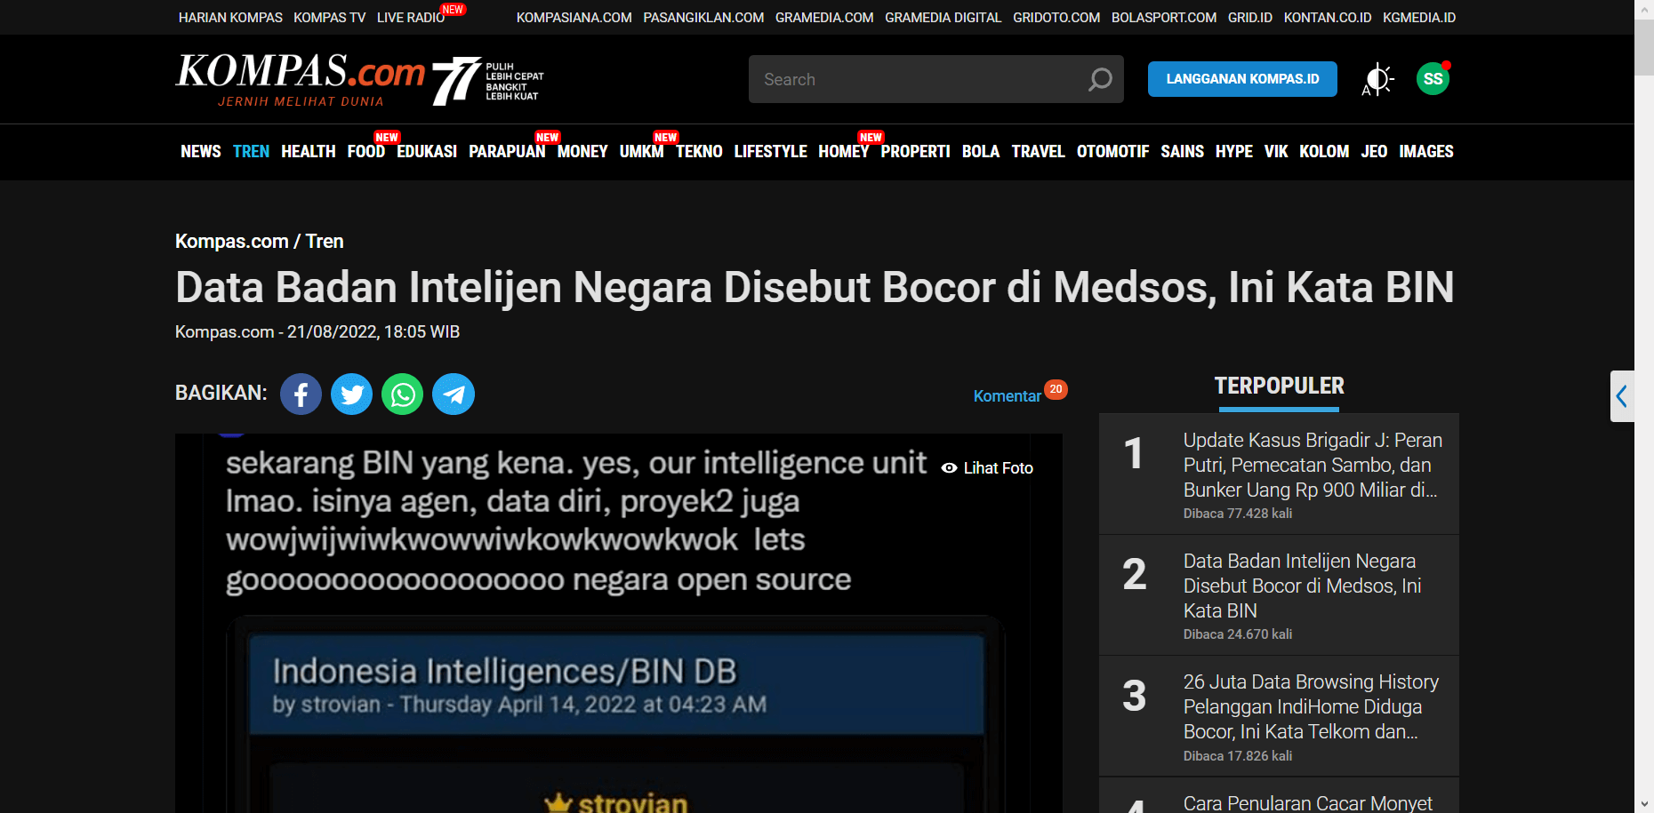Open Update Kasus Brigadir J article

click(1313, 466)
